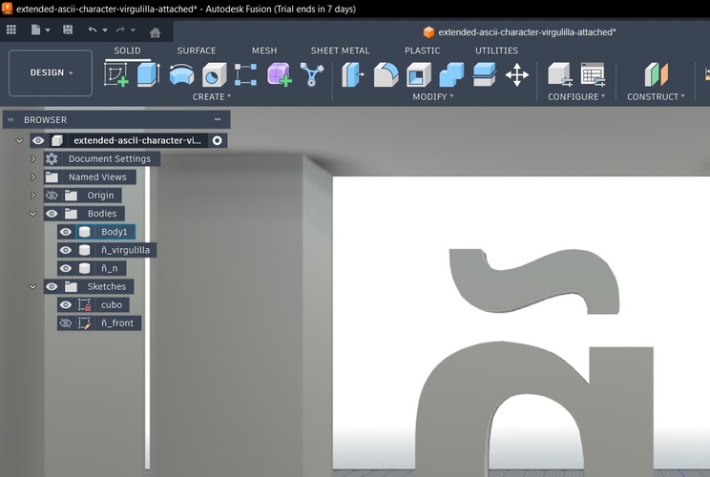This screenshot has height=477, width=710.
Task: Hide the cubo sketch
Action: (66, 304)
